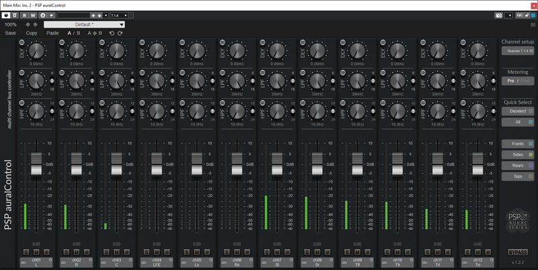Click the undo arrow icon
The image size is (538, 270).
pos(112,33)
